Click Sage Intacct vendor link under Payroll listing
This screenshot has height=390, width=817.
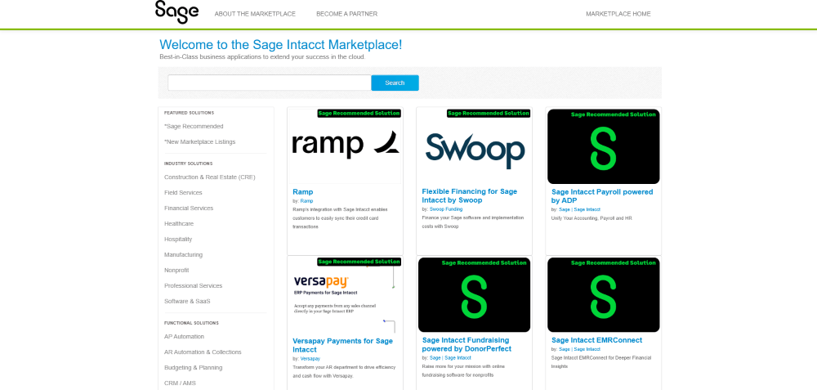(587, 209)
